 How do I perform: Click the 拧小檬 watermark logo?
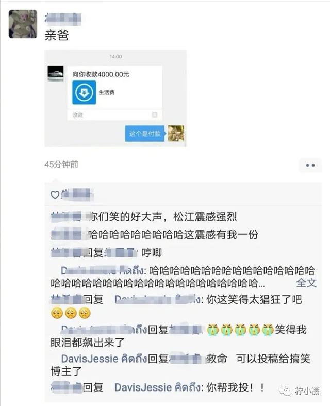point(299,391)
